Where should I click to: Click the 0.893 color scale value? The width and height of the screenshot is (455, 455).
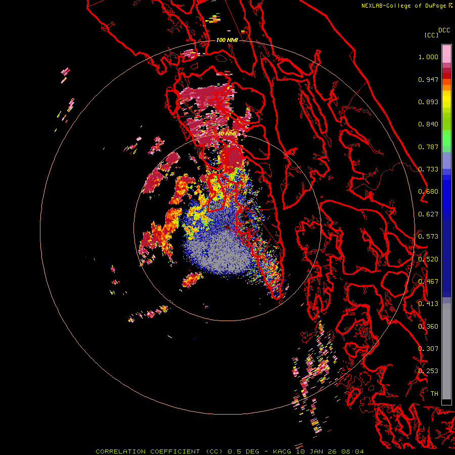click(428, 102)
